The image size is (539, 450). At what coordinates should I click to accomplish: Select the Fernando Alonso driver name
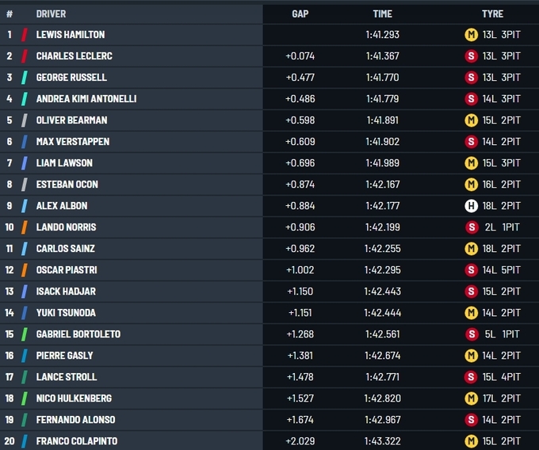coord(75,420)
